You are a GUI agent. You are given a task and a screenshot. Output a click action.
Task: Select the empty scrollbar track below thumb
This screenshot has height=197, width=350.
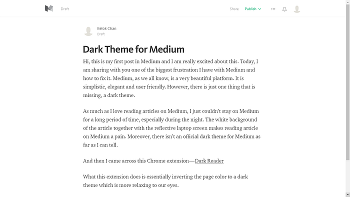[348, 176]
